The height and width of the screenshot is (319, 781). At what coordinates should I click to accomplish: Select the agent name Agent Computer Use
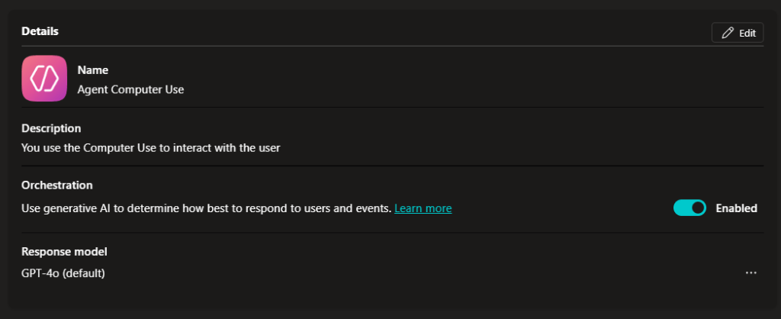[x=130, y=89]
